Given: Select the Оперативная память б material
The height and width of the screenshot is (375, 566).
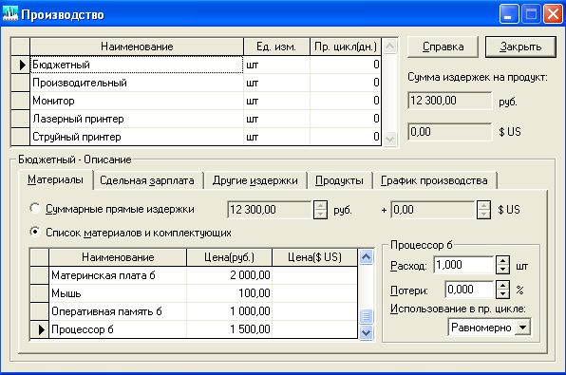Looking at the screenshot, I should tap(194, 311).
